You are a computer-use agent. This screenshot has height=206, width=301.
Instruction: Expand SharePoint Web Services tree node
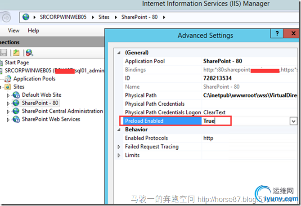point(8,120)
